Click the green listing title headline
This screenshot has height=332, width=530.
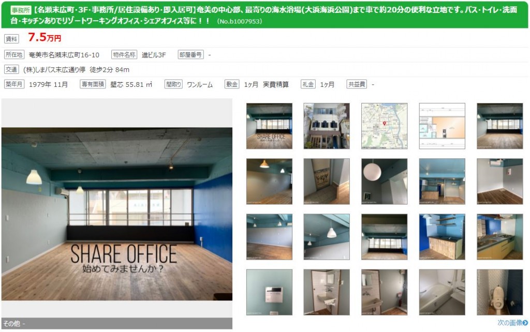(264, 15)
